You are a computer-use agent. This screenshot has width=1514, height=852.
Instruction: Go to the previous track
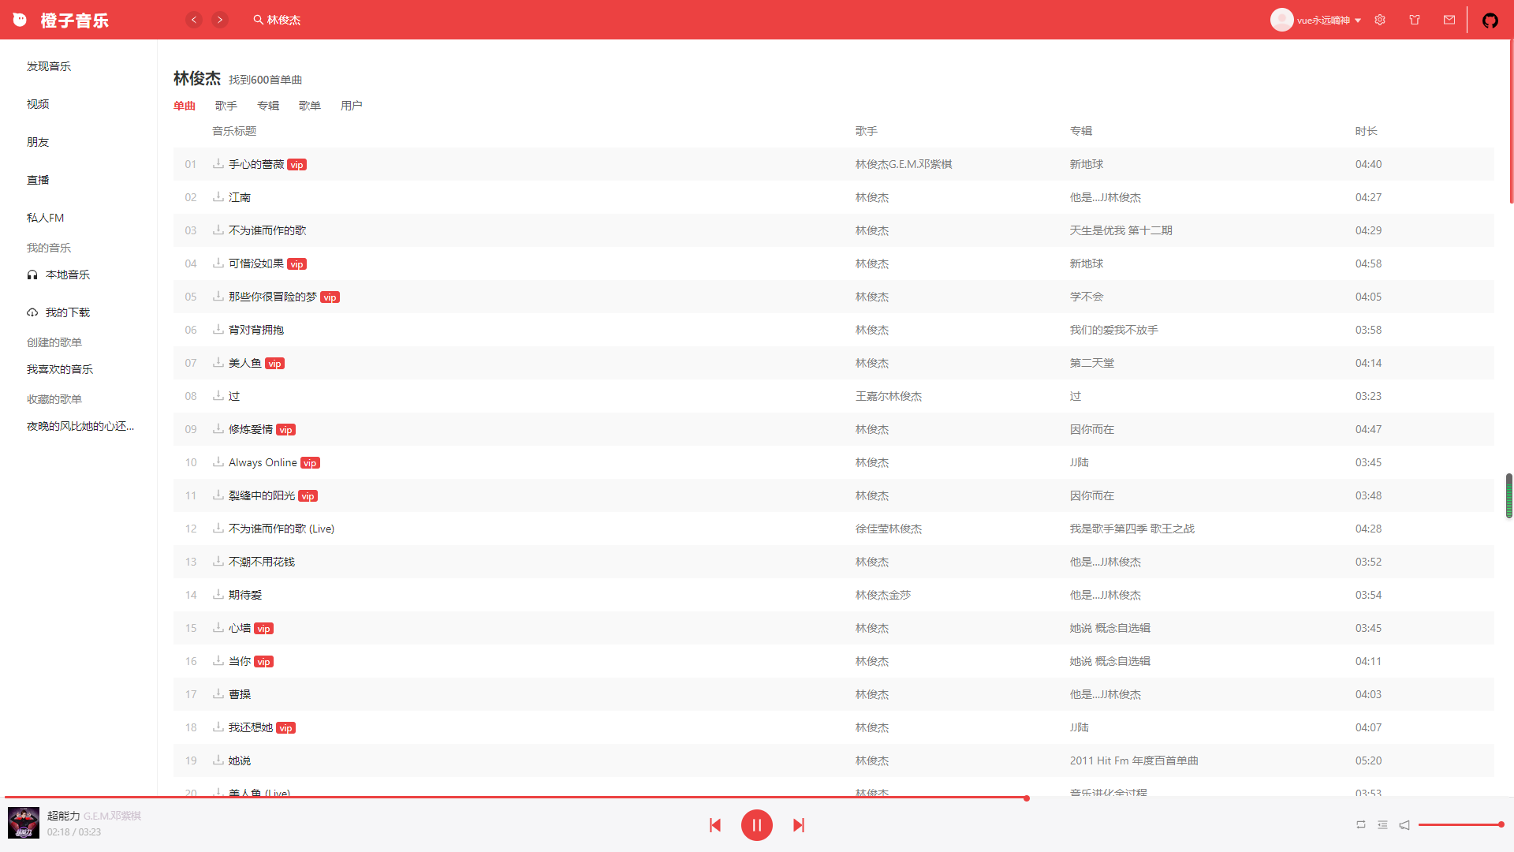(x=715, y=825)
